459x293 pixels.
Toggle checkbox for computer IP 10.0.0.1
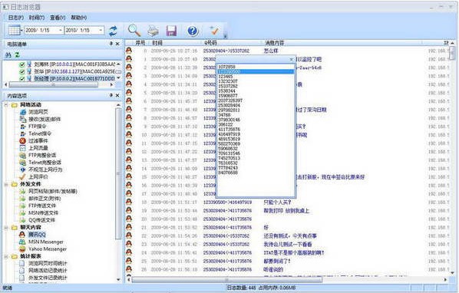click(22, 64)
